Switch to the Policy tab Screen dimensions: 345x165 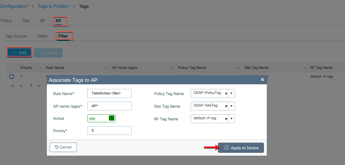tap(6, 20)
